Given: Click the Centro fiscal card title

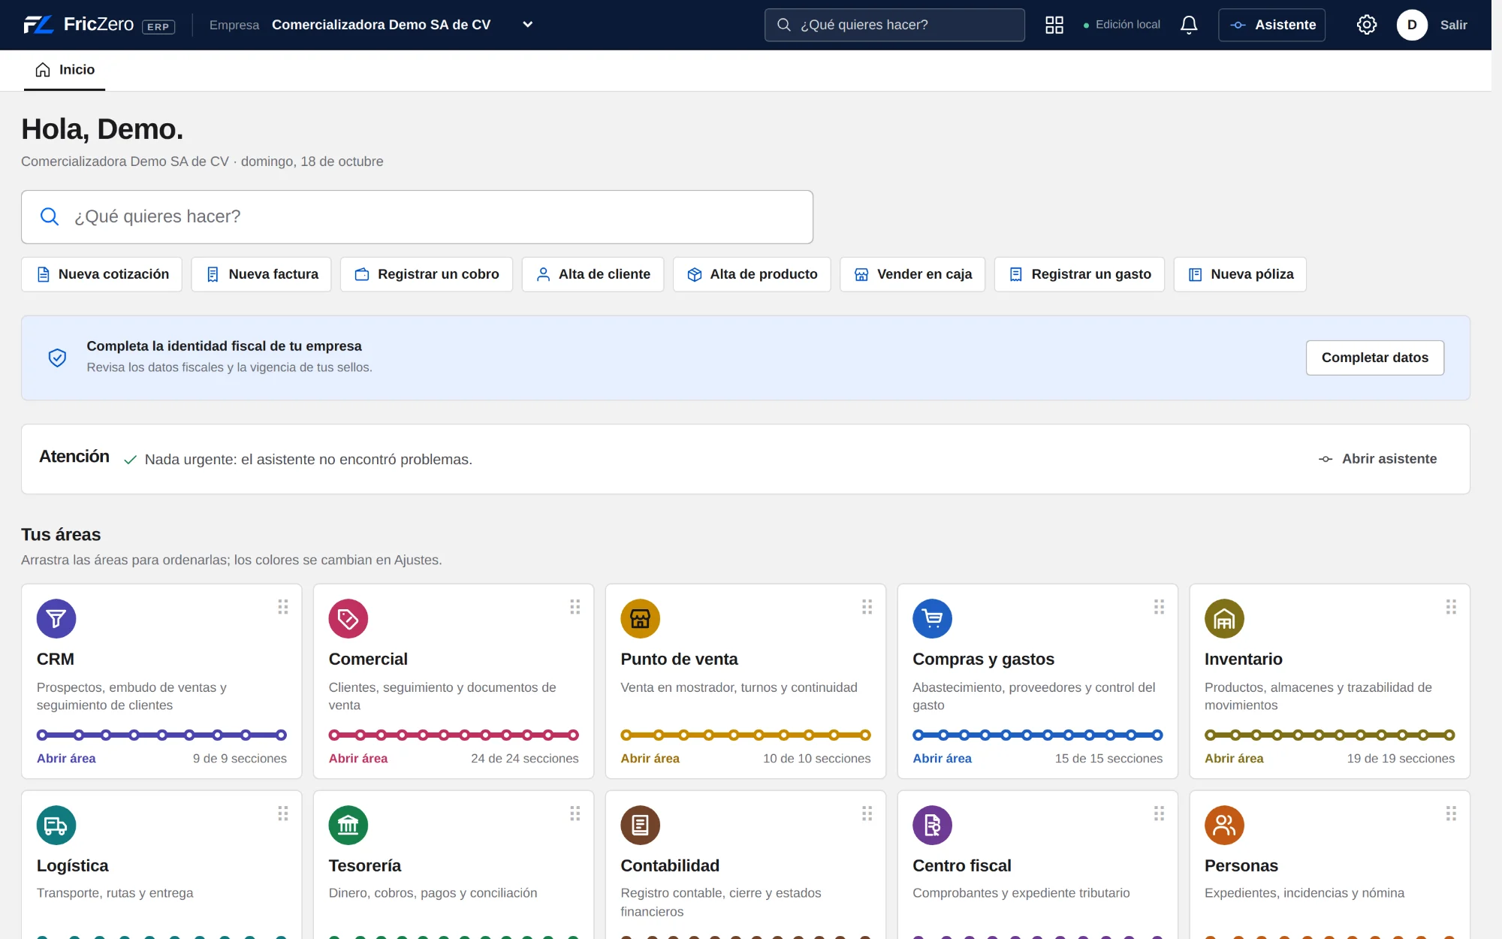Looking at the screenshot, I should [962, 866].
